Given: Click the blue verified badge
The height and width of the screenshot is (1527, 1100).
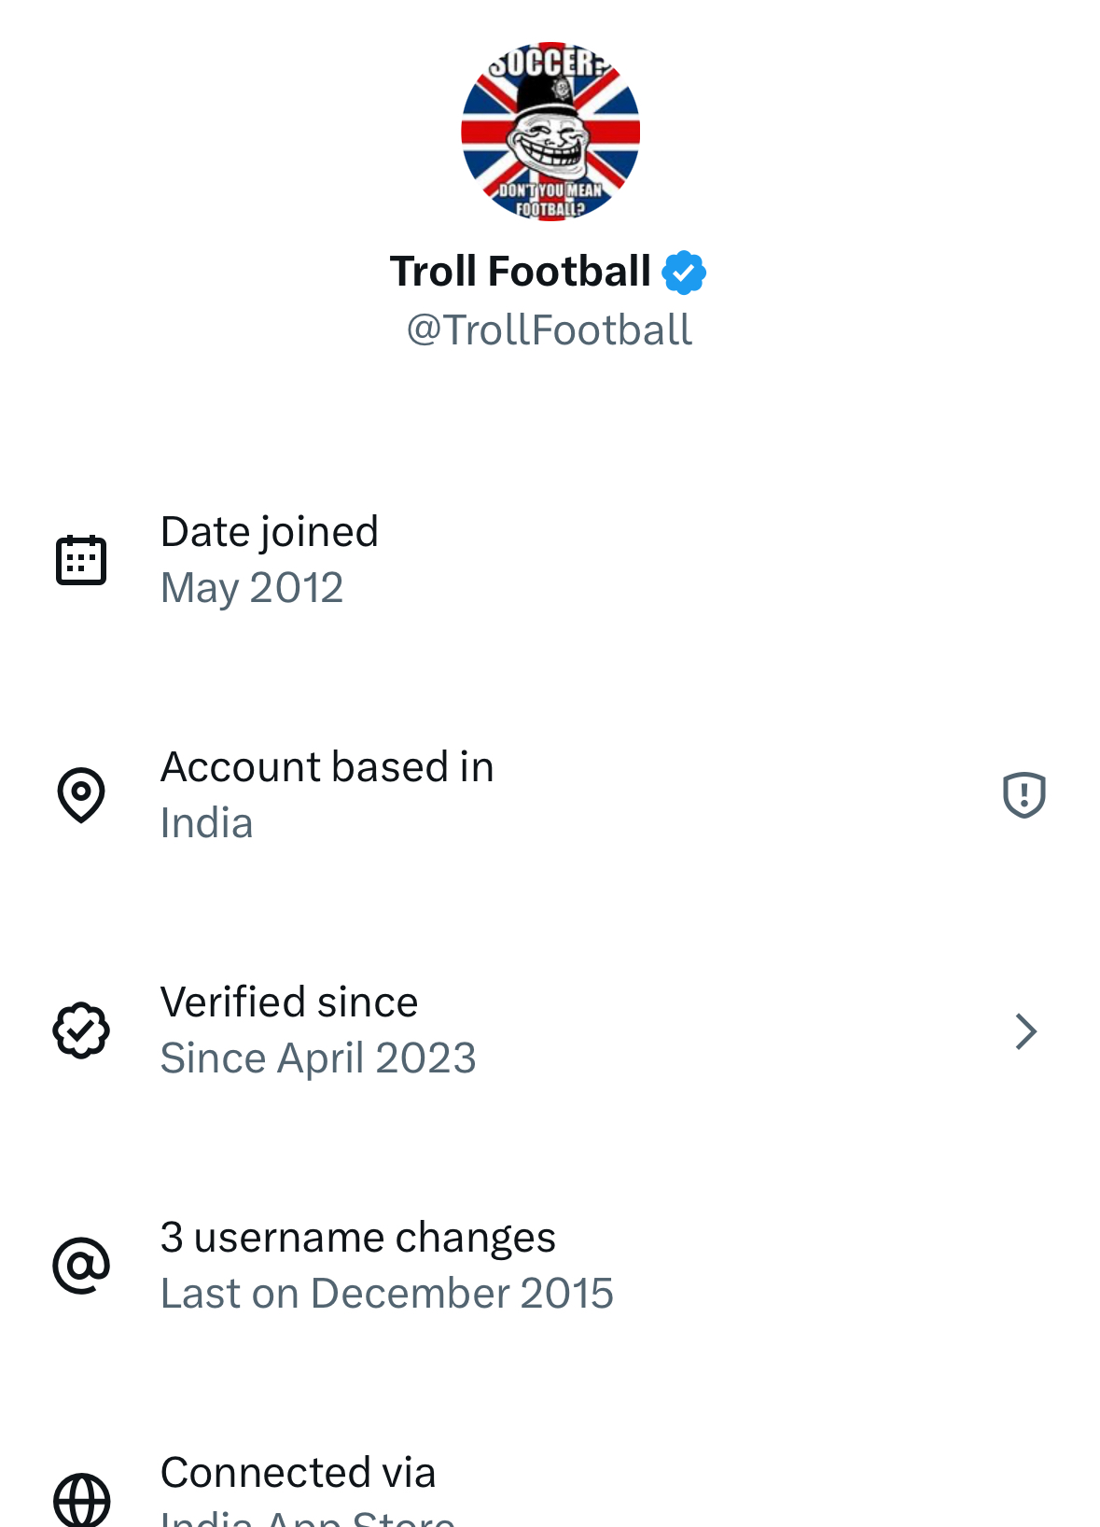Looking at the screenshot, I should pos(684,273).
